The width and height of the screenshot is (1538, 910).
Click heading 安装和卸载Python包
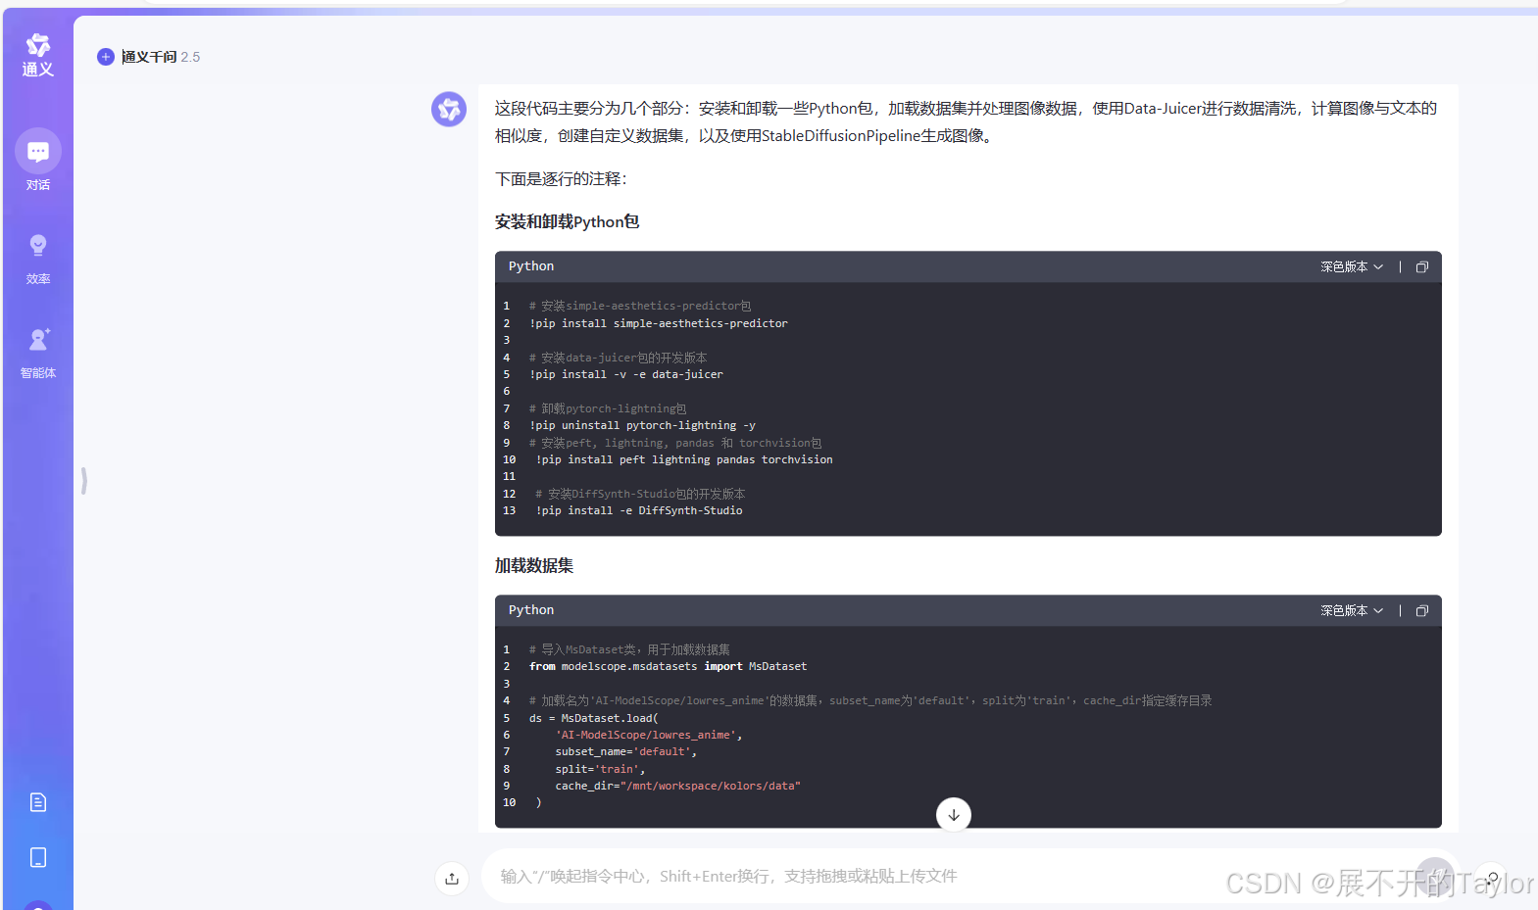567,221
